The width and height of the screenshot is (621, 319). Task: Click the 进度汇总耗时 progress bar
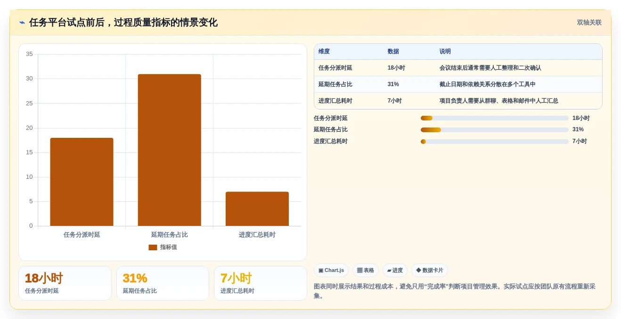coord(495,142)
